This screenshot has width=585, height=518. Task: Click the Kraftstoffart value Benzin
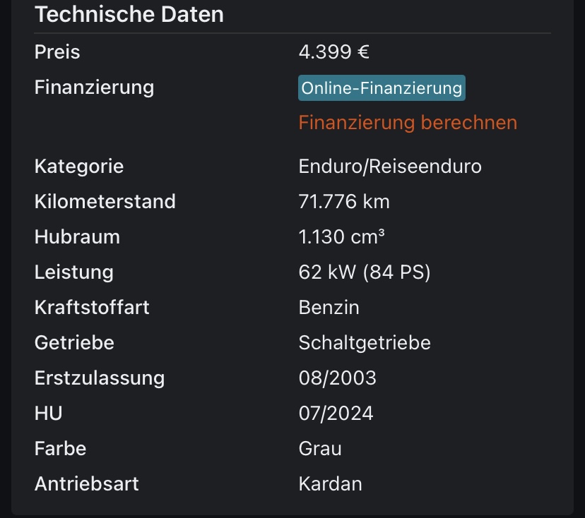click(x=329, y=308)
